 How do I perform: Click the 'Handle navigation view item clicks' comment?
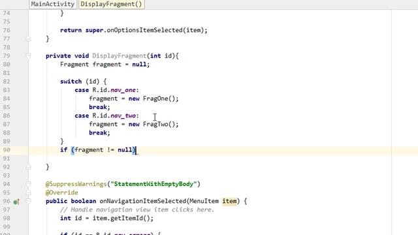click(137, 210)
